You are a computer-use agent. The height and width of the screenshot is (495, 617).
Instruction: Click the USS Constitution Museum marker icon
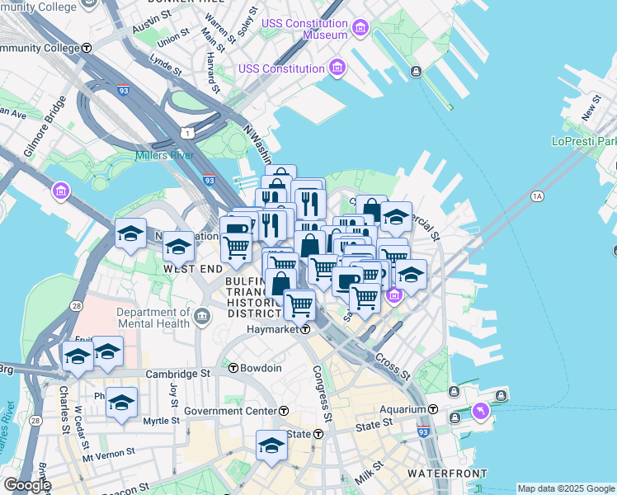click(x=360, y=30)
